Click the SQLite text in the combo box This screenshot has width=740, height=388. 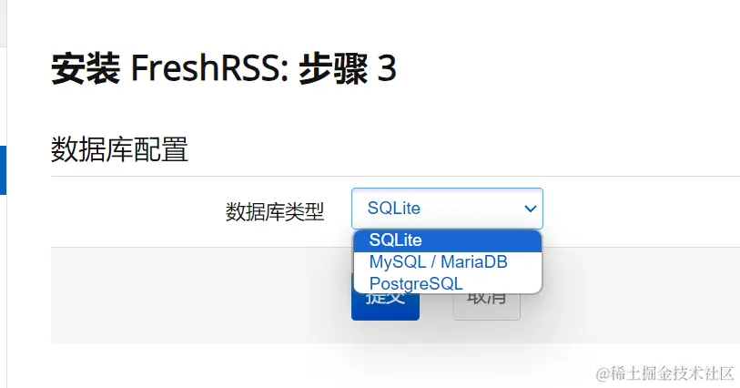tap(393, 209)
